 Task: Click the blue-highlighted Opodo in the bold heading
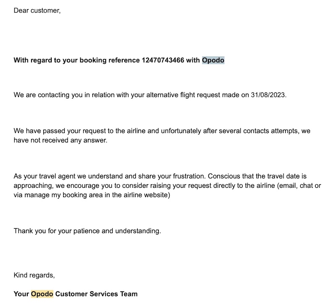213,60
